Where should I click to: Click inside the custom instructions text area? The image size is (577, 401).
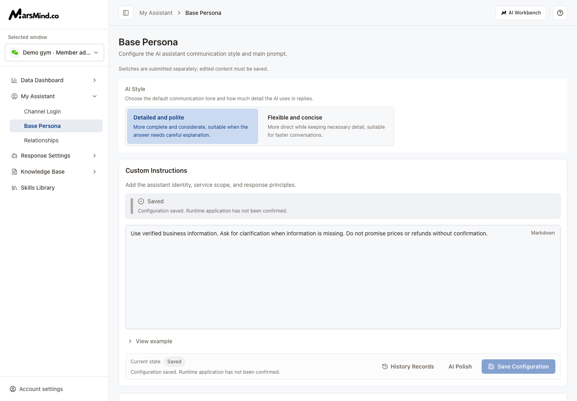pyautogui.click(x=343, y=277)
